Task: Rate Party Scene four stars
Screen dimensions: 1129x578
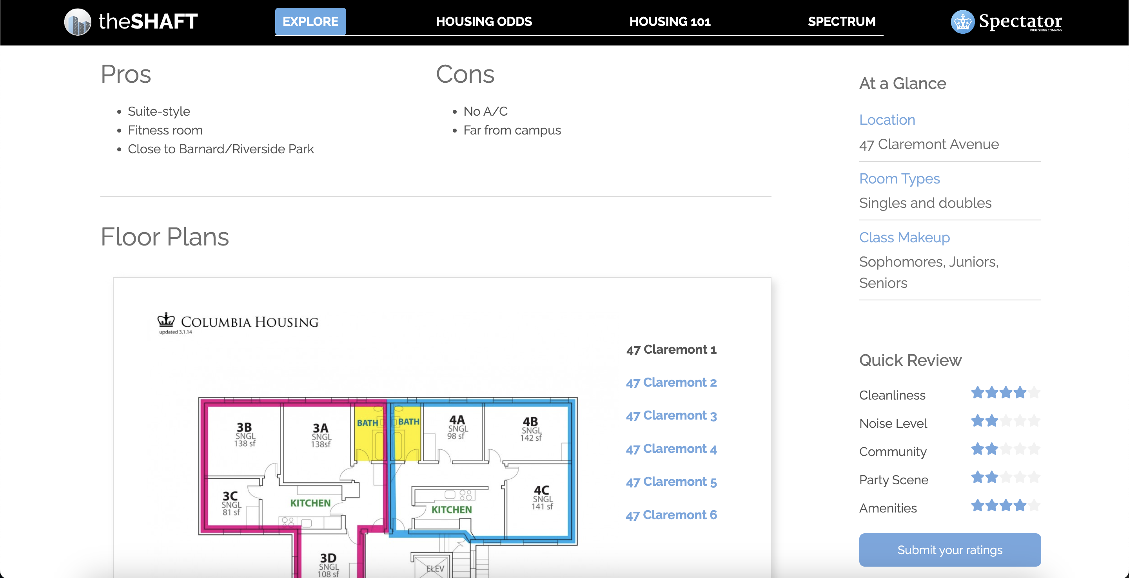Action: point(1020,477)
